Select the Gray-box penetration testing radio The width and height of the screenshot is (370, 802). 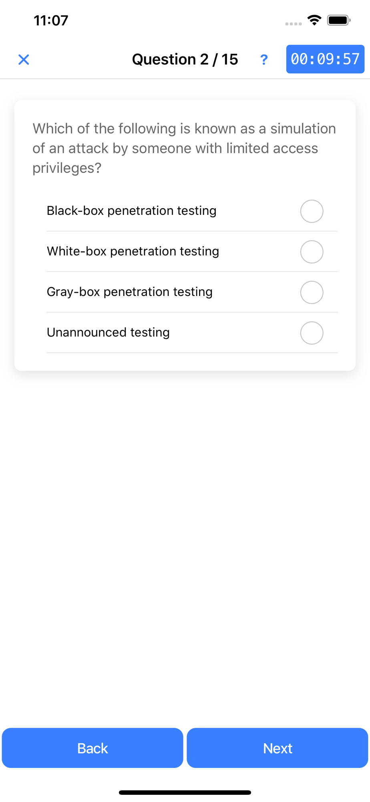[x=312, y=292]
